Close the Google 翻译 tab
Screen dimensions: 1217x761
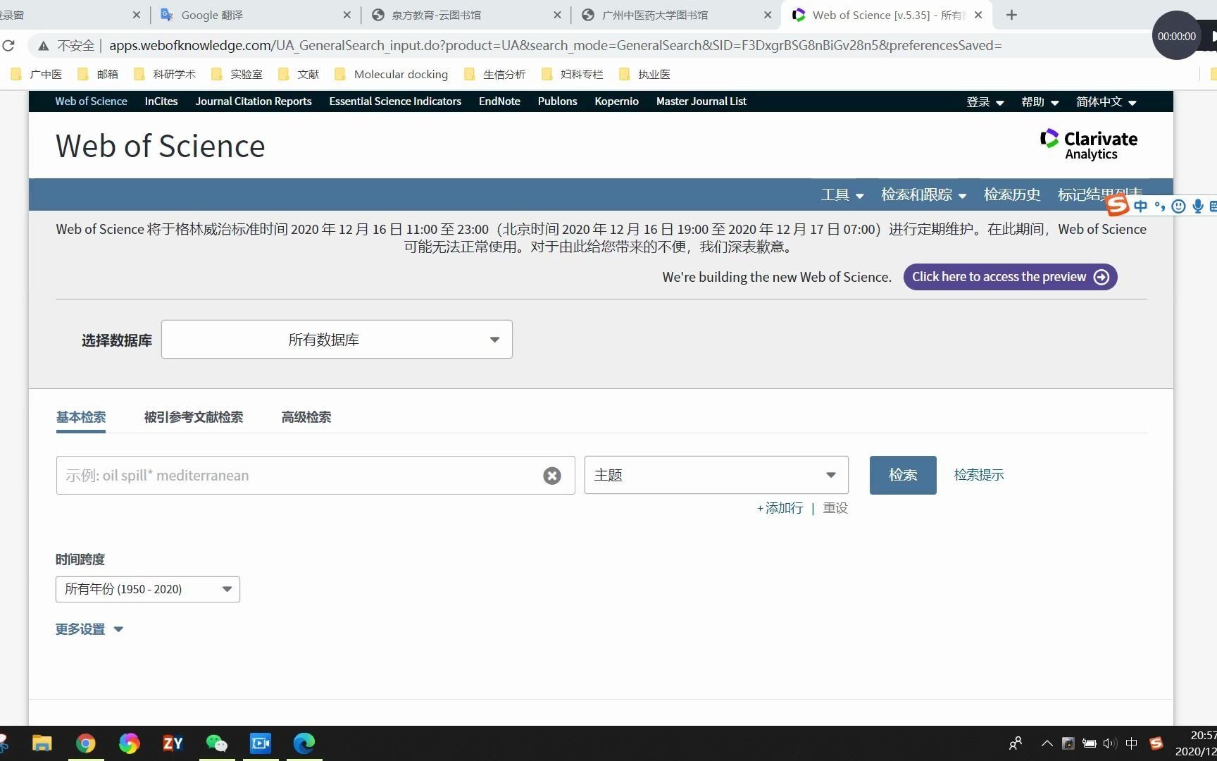[x=347, y=15]
